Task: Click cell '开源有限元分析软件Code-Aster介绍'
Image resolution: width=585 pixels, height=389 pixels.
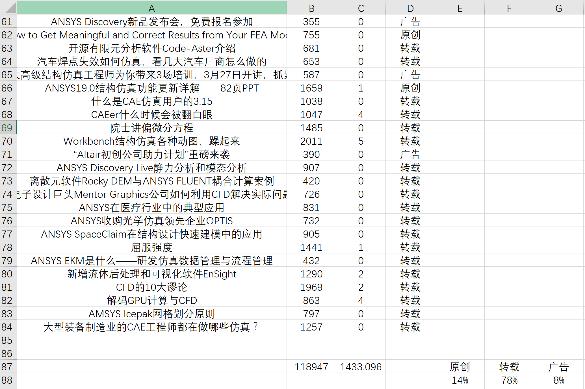Action: pos(152,48)
